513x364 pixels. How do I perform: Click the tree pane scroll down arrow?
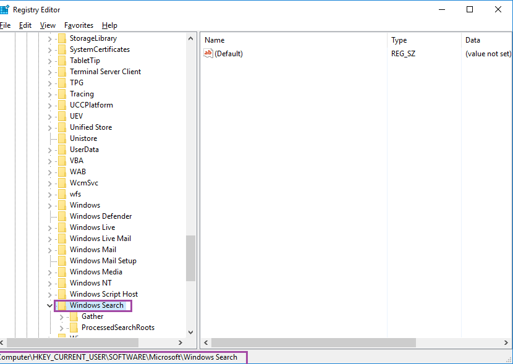[x=191, y=332]
